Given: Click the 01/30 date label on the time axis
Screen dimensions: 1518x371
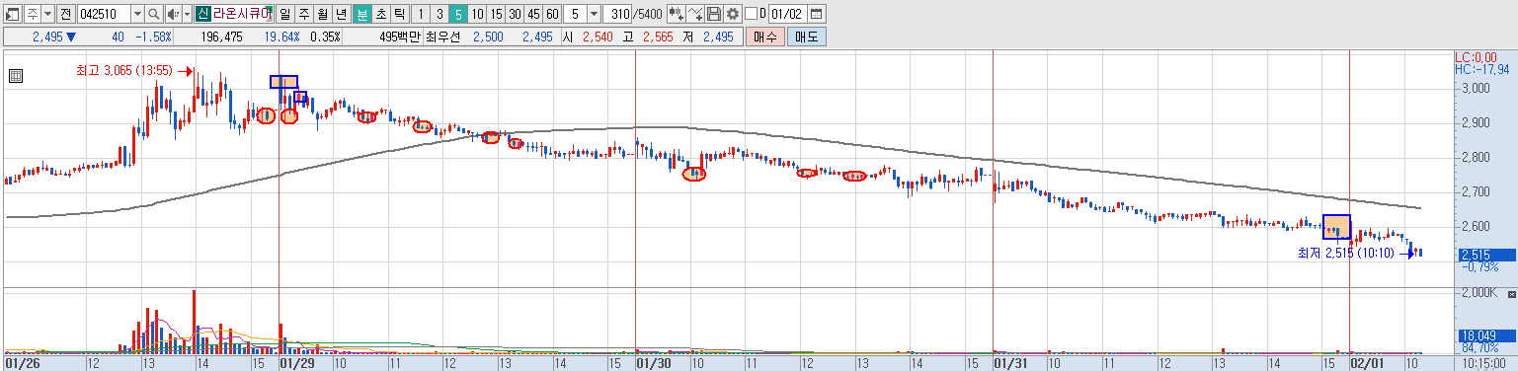Looking at the screenshot, I should tap(653, 363).
